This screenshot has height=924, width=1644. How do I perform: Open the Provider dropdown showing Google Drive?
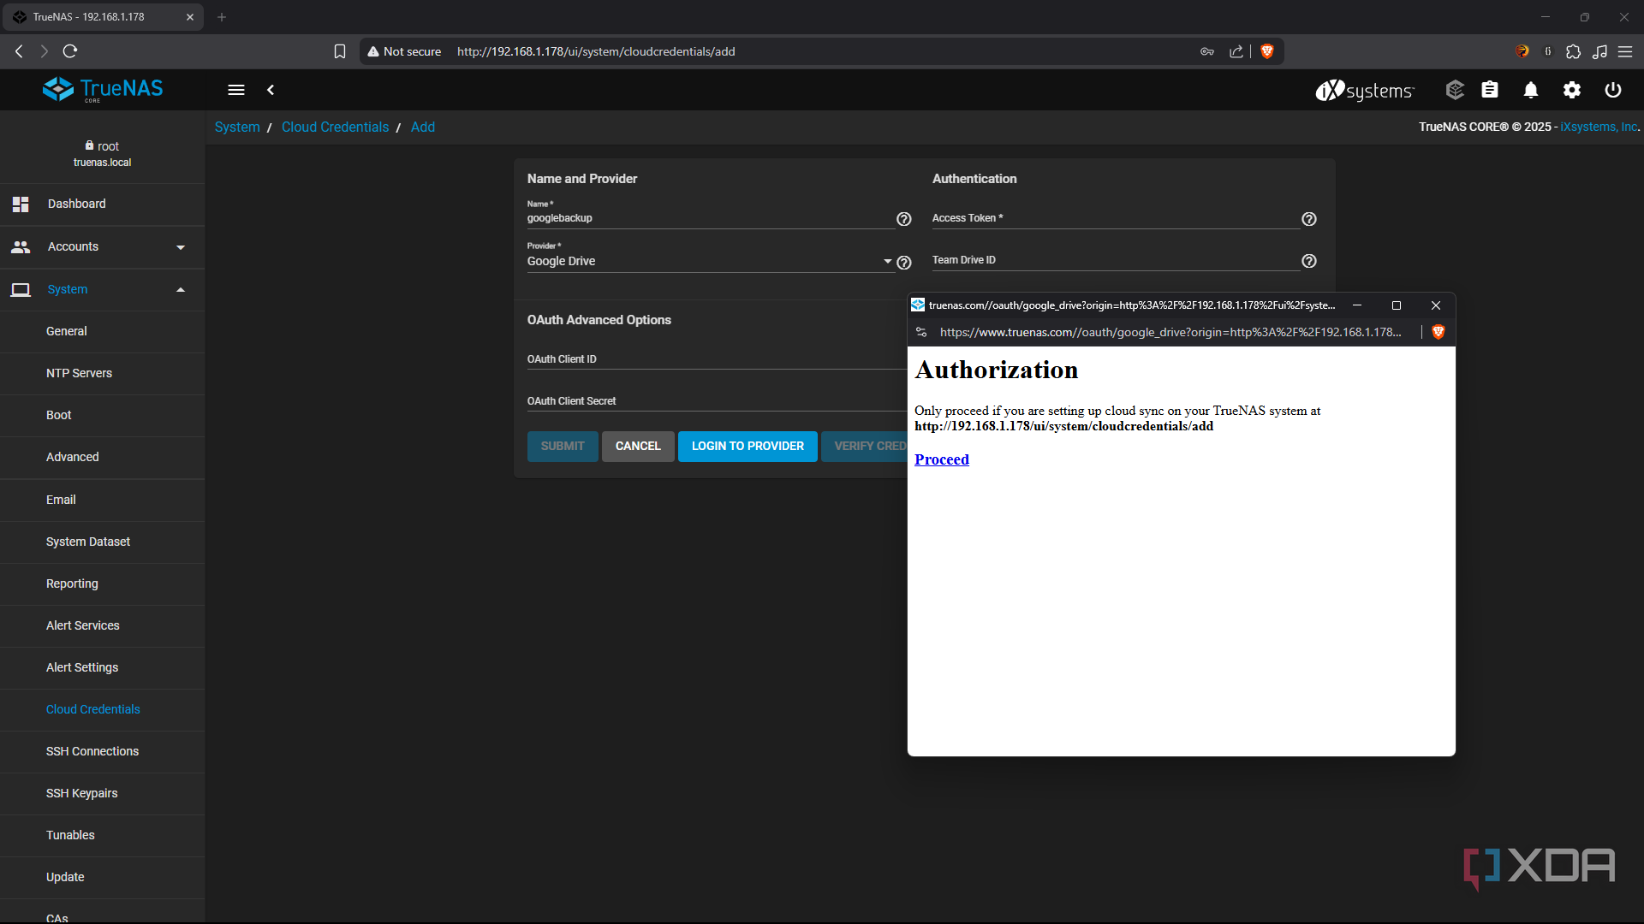click(710, 261)
